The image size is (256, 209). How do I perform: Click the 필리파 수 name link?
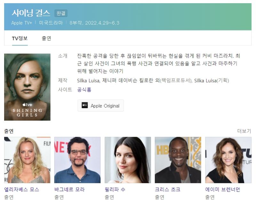tap(115, 189)
